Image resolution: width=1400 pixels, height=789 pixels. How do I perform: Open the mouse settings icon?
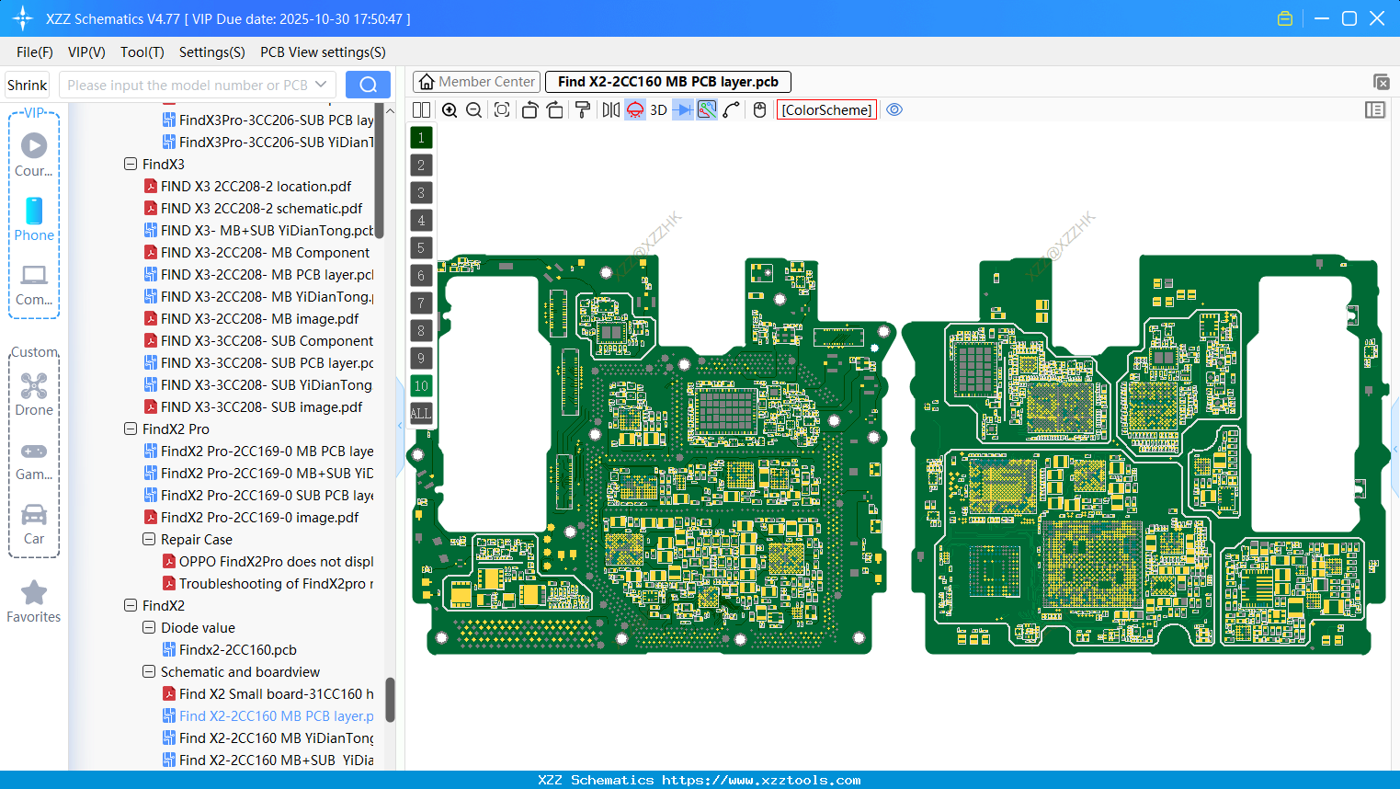tap(758, 109)
